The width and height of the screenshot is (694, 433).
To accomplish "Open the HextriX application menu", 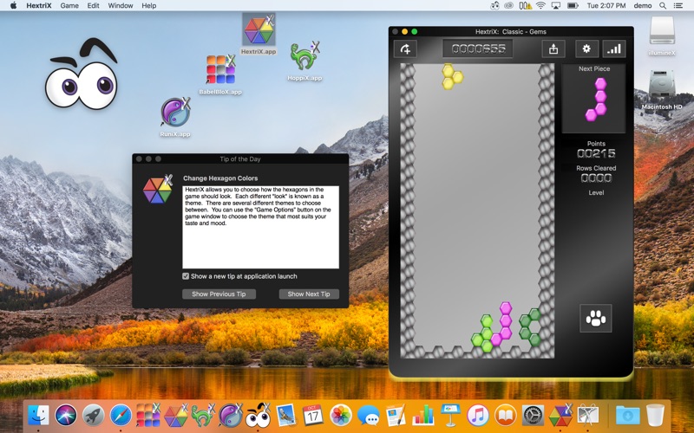I will pyautogui.click(x=38, y=5).
